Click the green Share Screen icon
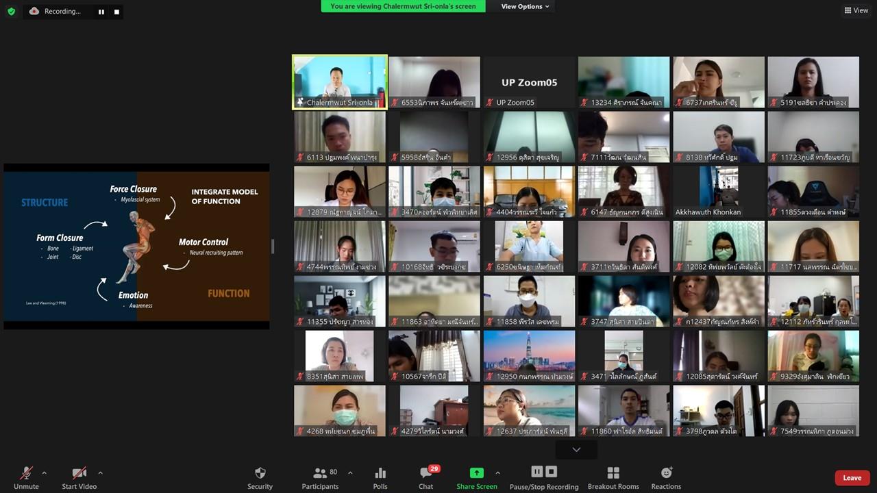The height and width of the screenshot is (493, 877). 477,473
